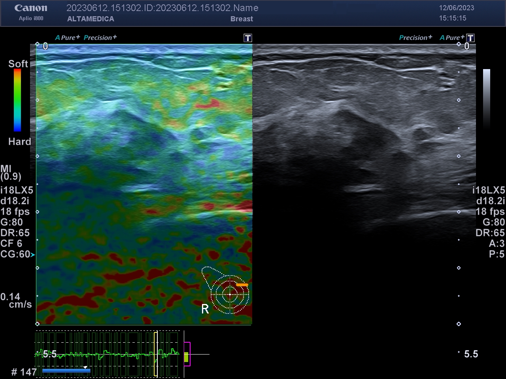This screenshot has height=379, width=506.
Task: Click the magenta bracket strain quality indicator
Action: (187, 354)
